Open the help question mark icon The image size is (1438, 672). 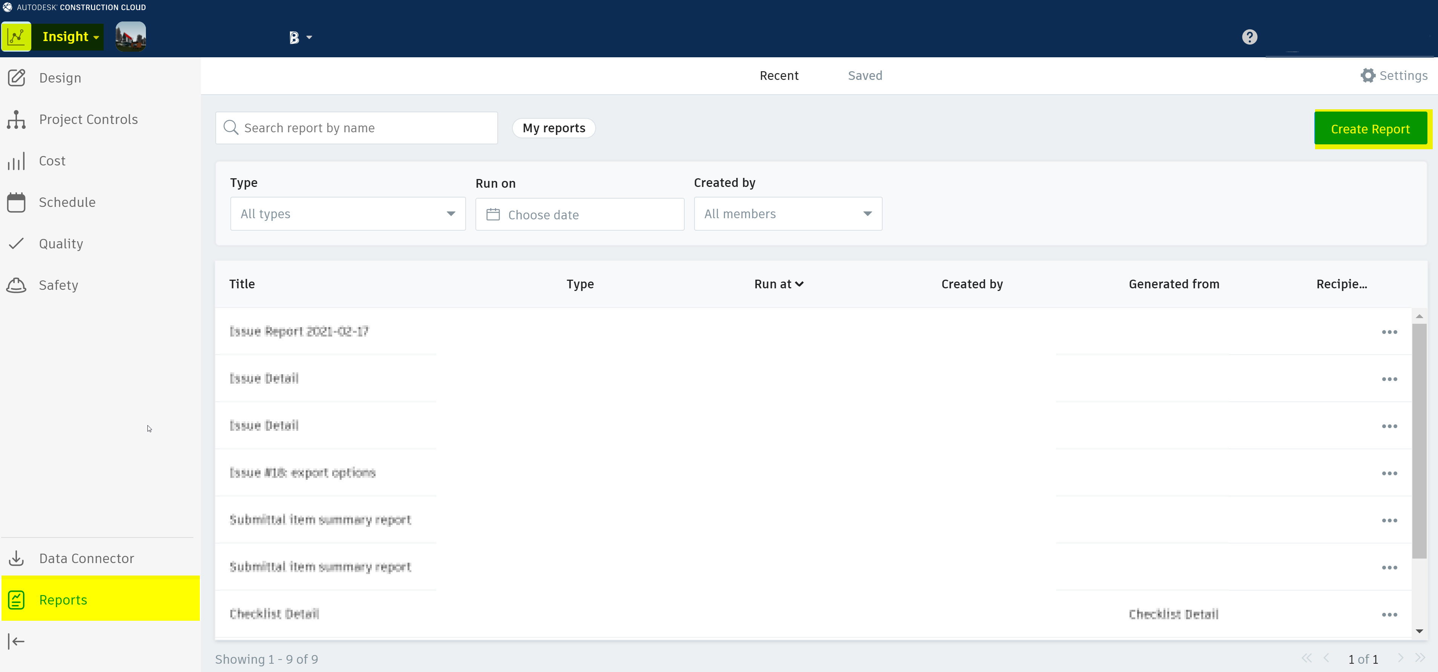tap(1249, 37)
